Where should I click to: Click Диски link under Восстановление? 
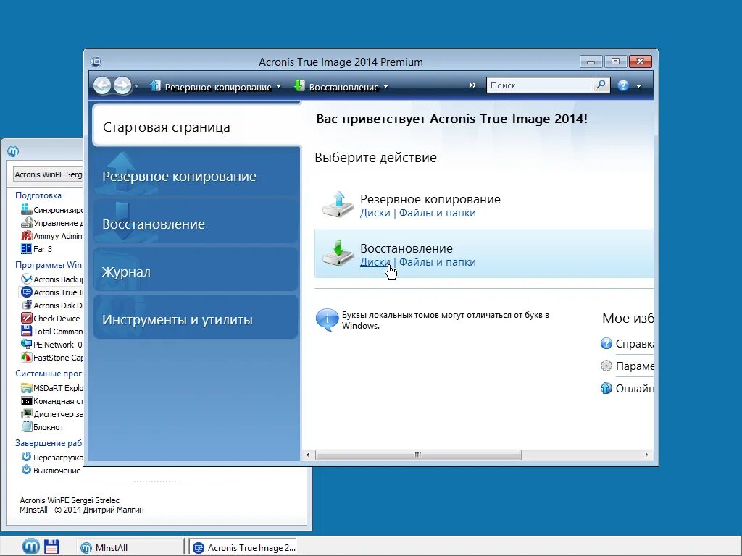click(375, 262)
